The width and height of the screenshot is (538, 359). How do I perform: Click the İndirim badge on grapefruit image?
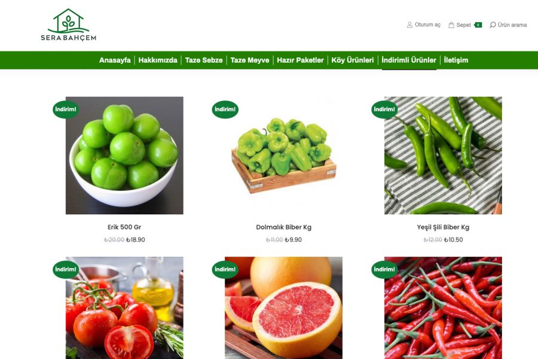[x=225, y=269]
